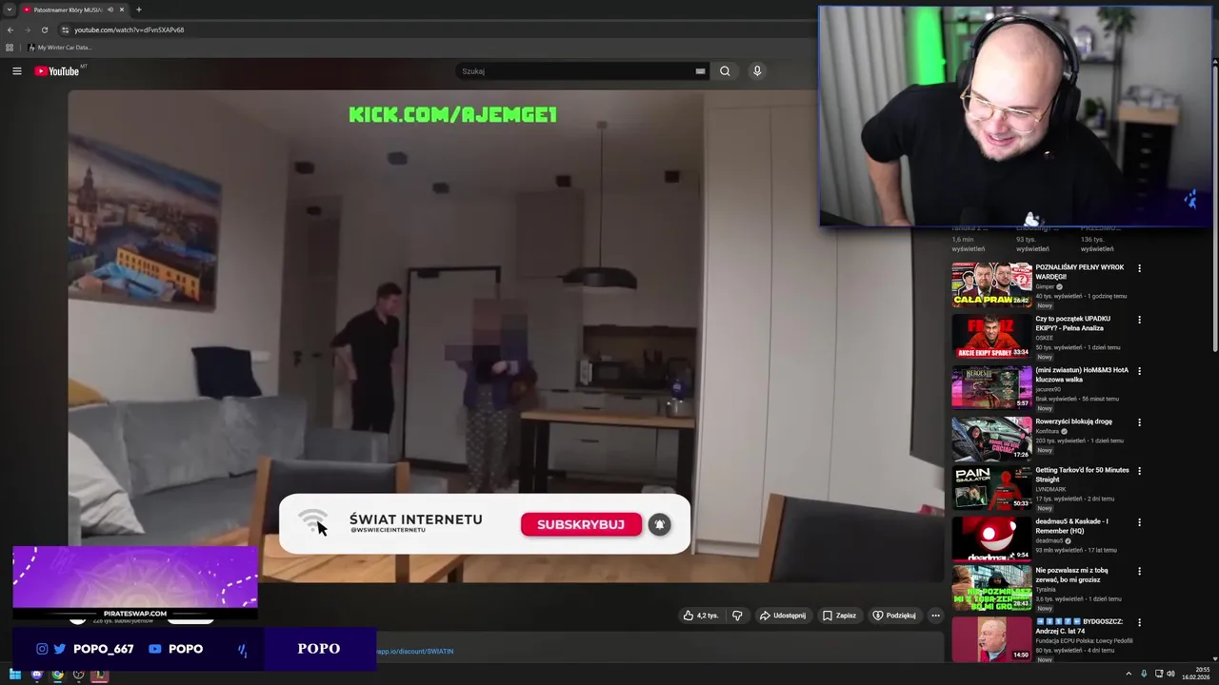Click the title Rowerzyści blokują drogę
The image size is (1219, 685).
[1073, 421]
